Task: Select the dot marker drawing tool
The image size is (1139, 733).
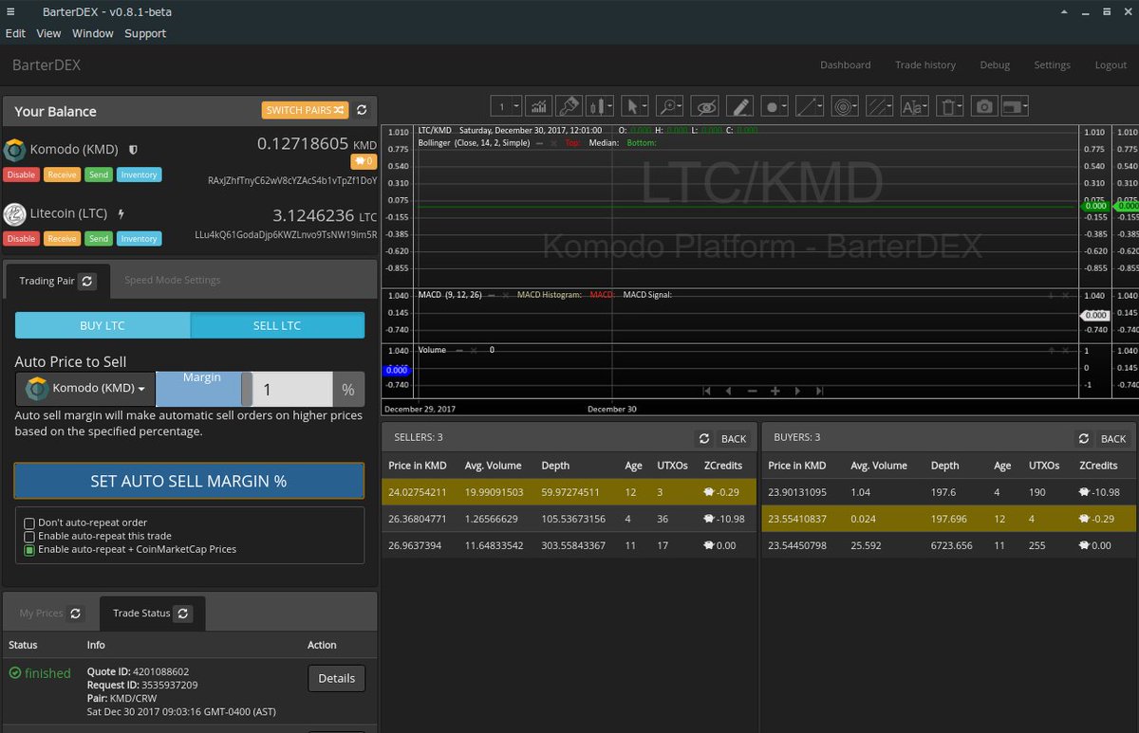Action: pyautogui.click(x=775, y=106)
